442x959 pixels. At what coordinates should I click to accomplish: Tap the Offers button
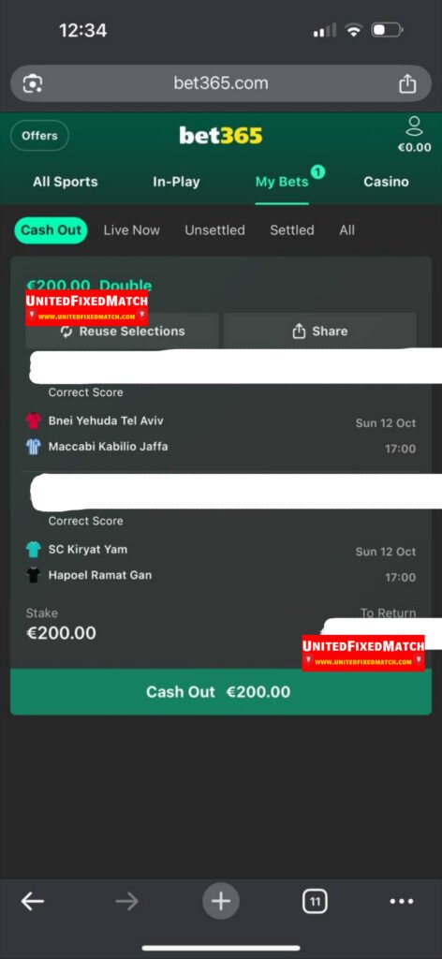tap(39, 136)
